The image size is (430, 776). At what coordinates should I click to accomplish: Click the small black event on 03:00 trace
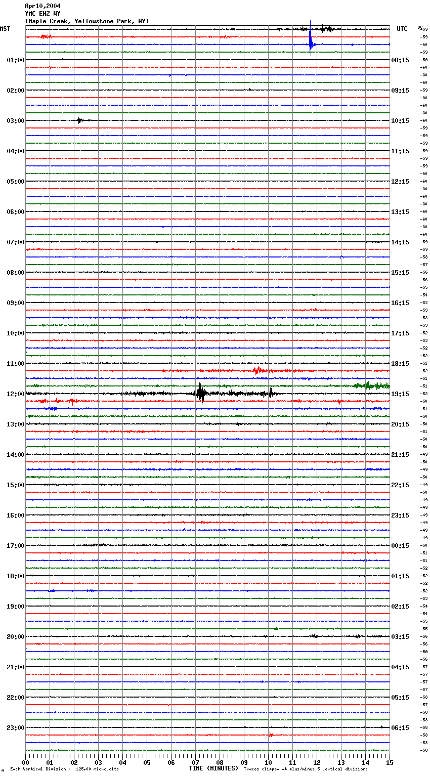click(x=80, y=120)
